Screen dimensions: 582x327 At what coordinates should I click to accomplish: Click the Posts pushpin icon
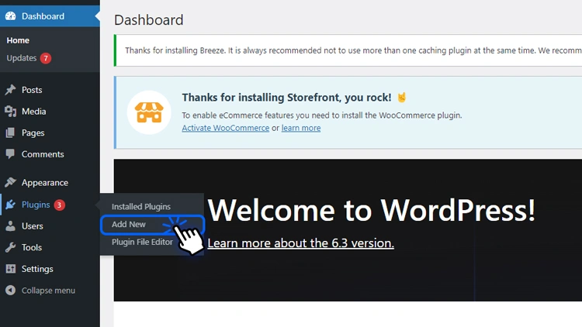[10, 90]
